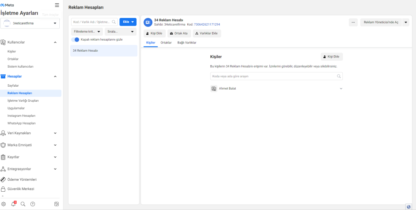416x210 pixels.
Task: Switch to the Bağlı Varlıklar tab
Action: 187,42
